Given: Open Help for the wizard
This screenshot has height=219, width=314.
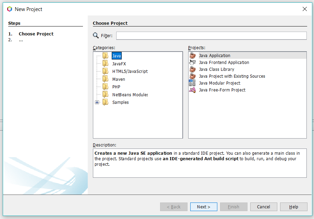Looking at the screenshot, I should 293,207.
